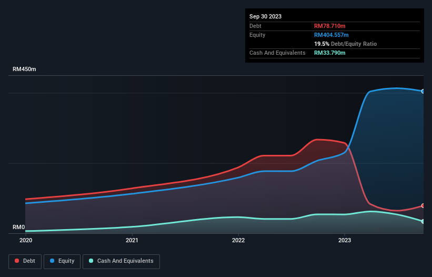Toggle Cash And Equivalents legend button
Image resolution: width=432 pixels, height=277 pixels.
click(x=121, y=261)
